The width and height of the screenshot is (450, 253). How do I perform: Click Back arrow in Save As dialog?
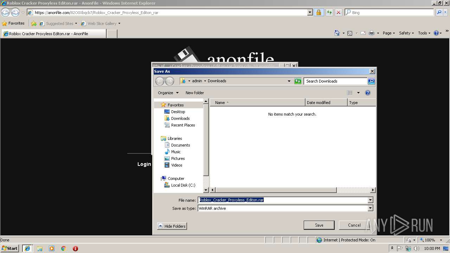point(160,81)
